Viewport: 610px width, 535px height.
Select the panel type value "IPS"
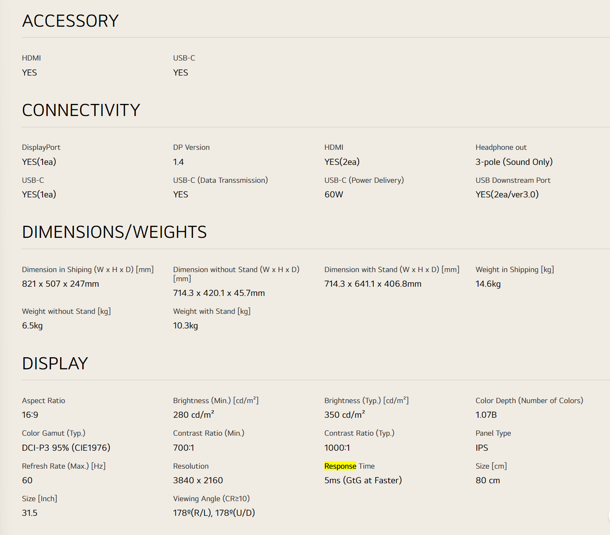pyautogui.click(x=482, y=448)
